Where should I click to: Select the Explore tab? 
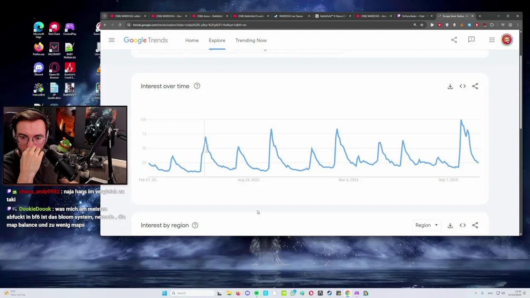pos(217,41)
